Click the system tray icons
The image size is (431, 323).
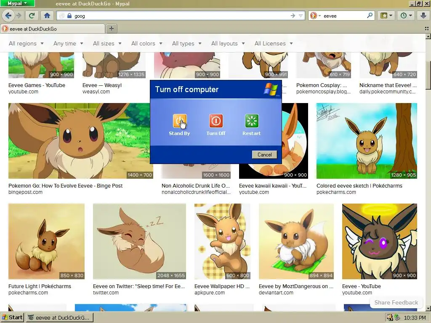pyautogui.click(x=394, y=318)
